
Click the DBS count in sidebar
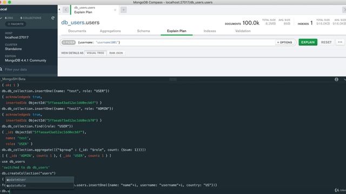click(9, 18)
